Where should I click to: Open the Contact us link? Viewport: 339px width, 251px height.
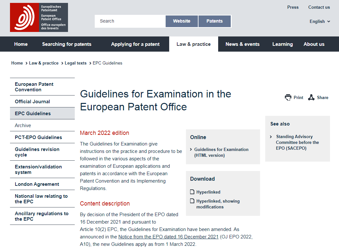319,7
